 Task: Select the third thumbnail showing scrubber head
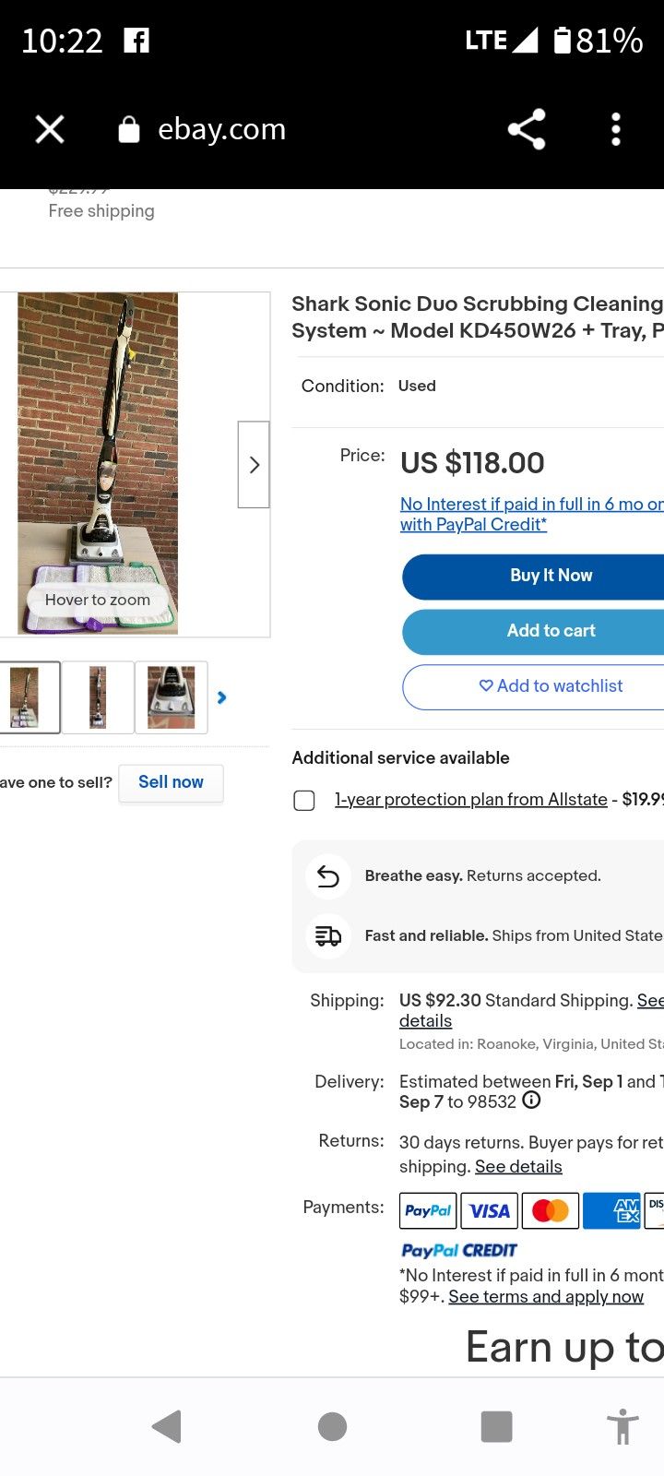click(x=172, y=697)
